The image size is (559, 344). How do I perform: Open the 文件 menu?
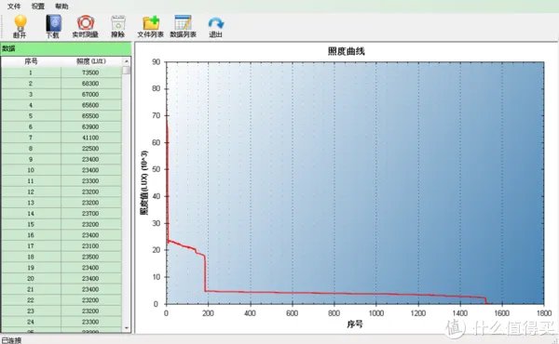14,7
